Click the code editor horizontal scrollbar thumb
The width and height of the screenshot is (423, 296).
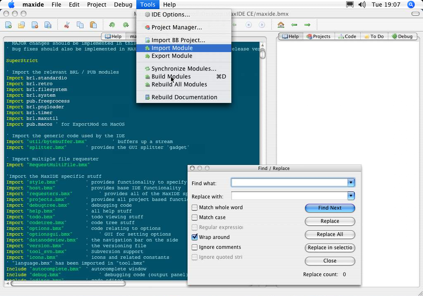click(x=68, y=283)
